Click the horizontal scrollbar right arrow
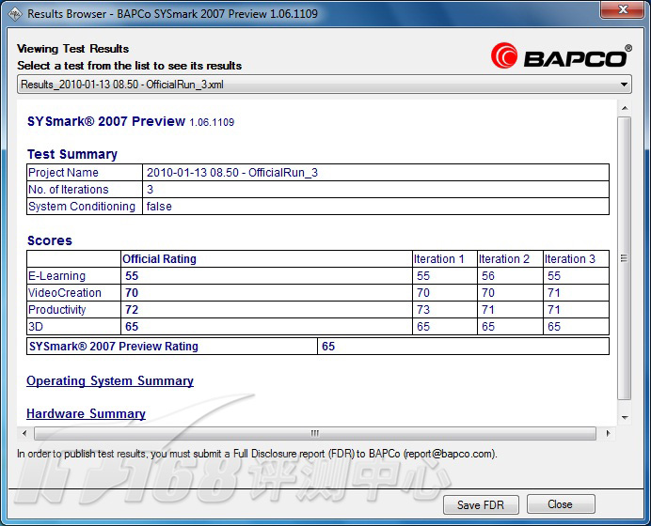 [609, 434]
